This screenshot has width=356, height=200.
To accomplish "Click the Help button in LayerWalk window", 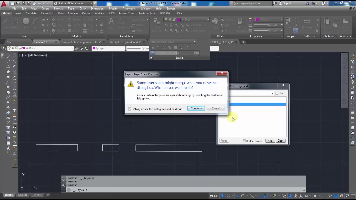I will 270,141.
